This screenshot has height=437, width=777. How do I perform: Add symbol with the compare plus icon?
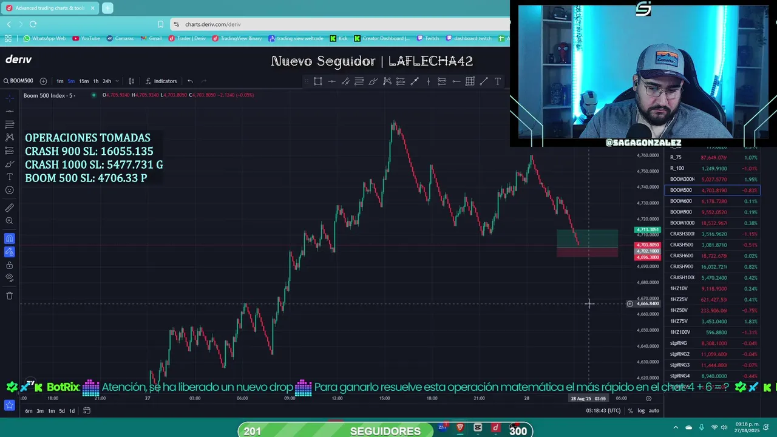pos(43,81)
